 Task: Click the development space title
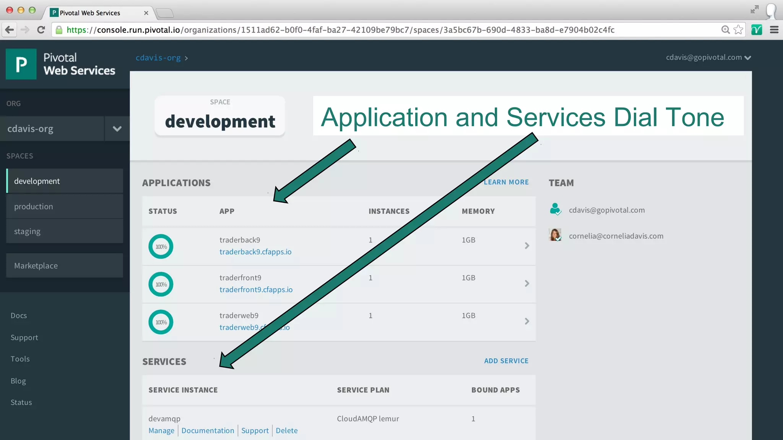click(x=220, y=121)
